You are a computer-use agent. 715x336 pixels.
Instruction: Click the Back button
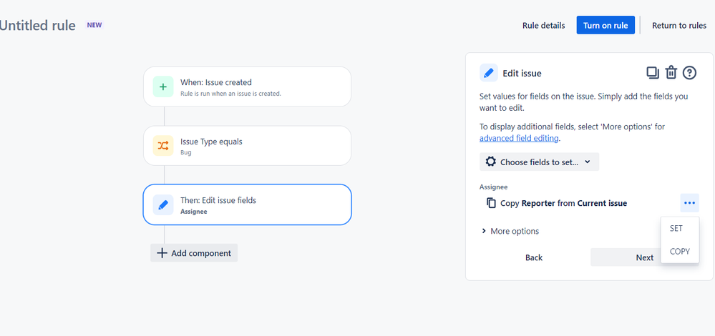click(x=533, y=257)
